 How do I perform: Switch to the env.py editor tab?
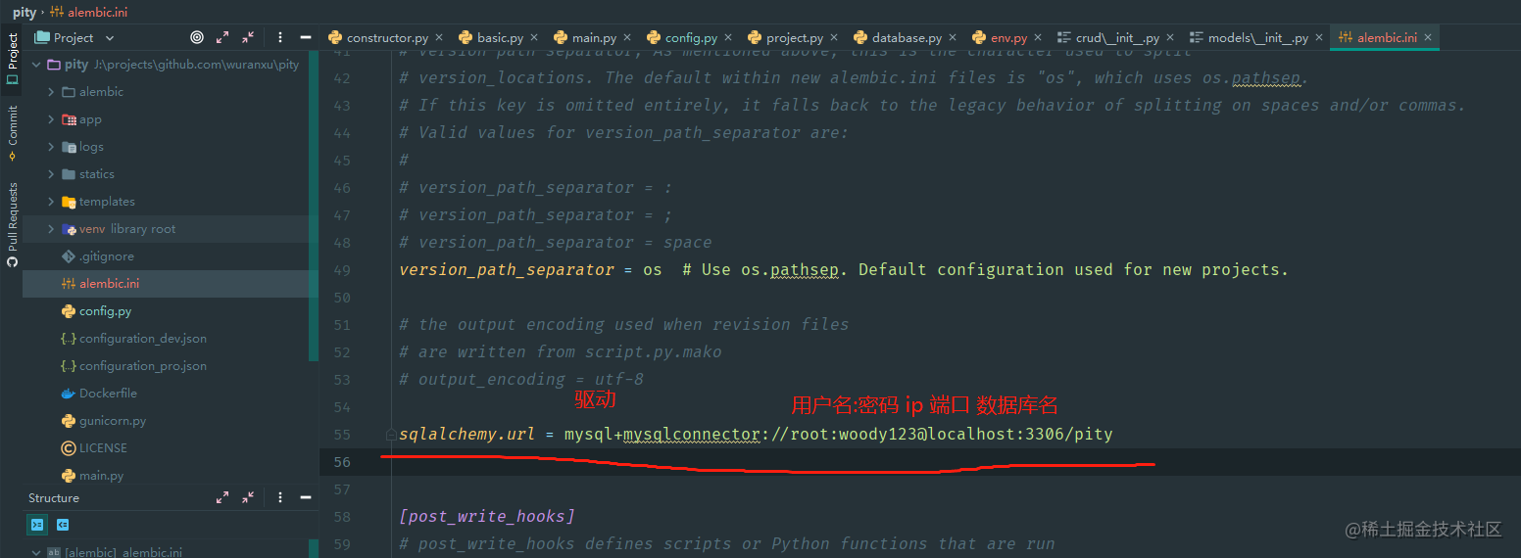(1007, 37)
